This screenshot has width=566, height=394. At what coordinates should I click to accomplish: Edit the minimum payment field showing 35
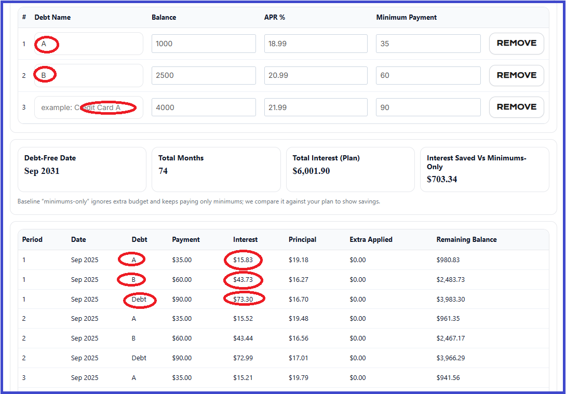[x=428, y=44]
